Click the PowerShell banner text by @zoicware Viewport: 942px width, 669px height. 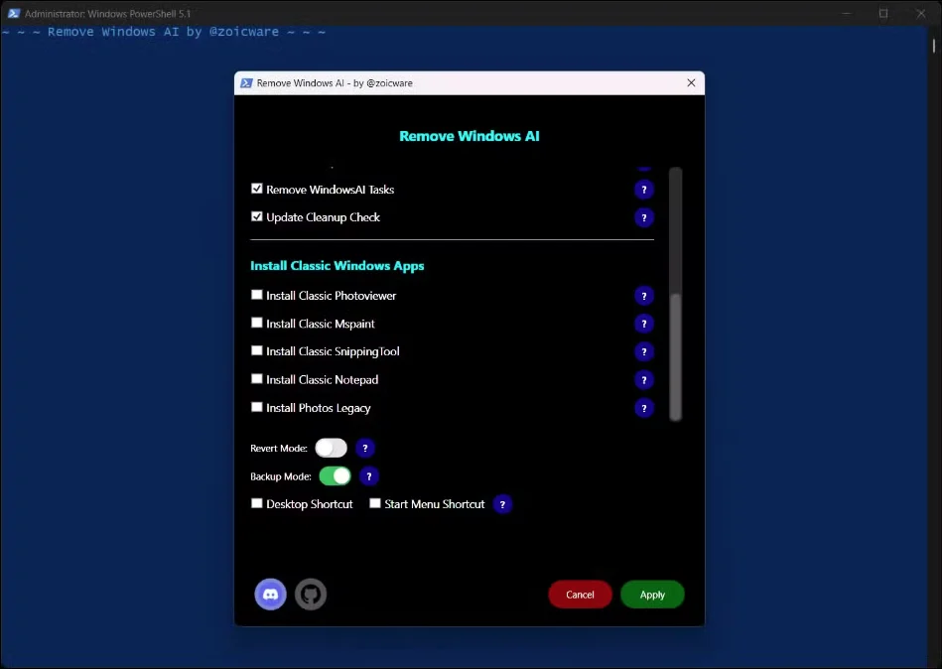click(x=164, y=32)
